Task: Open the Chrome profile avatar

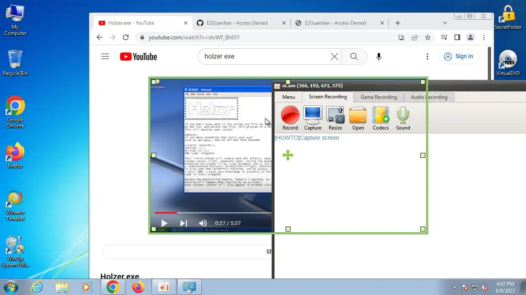Action: [471, 37]
